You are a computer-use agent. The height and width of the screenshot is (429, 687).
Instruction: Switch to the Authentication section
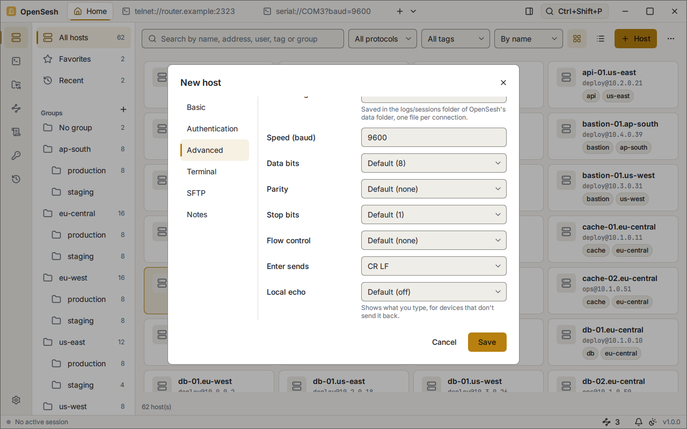point(215,129)
